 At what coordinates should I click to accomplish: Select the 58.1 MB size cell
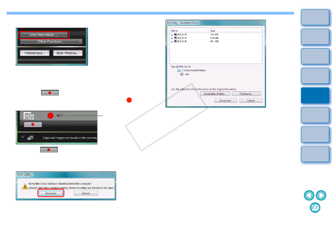click(214, 41)
